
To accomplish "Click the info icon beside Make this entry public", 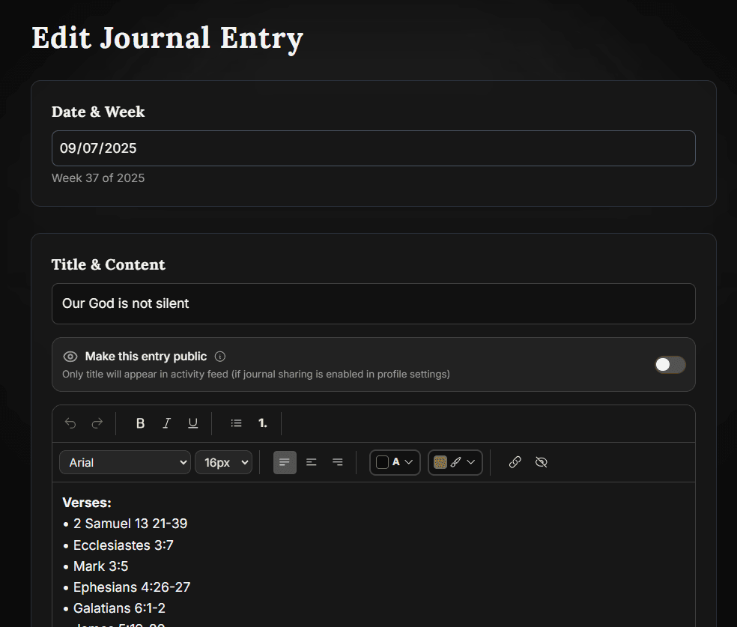I will [220, 357].
